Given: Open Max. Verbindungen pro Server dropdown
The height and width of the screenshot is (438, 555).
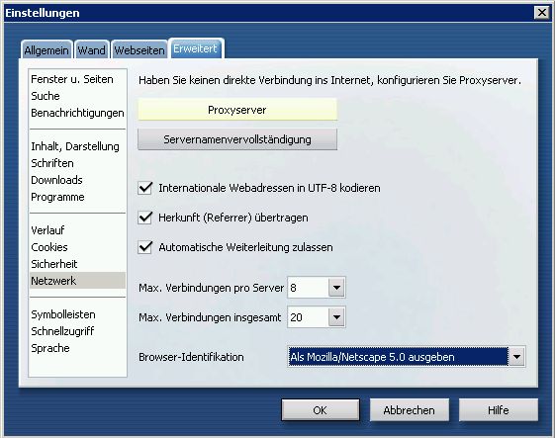Looking at the screenshot, I should click(336, 288).
